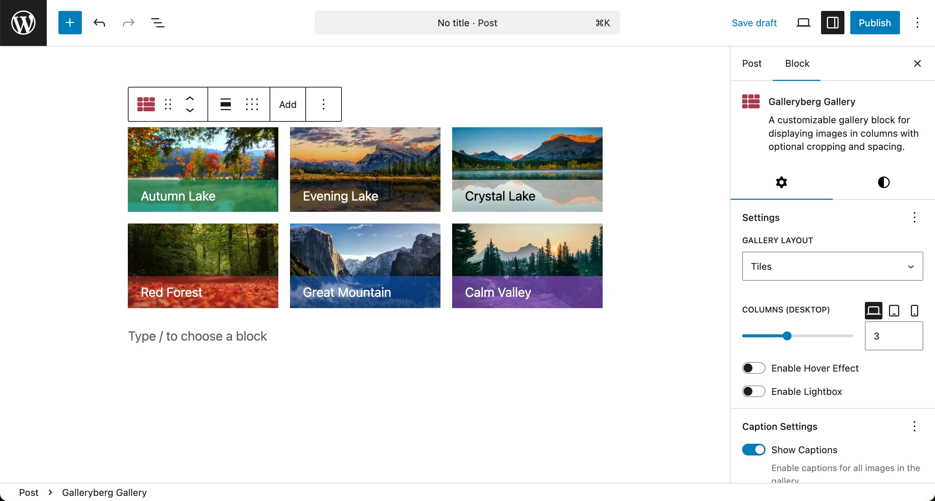Enable the Hover Effect toggle

coord(753,368)
